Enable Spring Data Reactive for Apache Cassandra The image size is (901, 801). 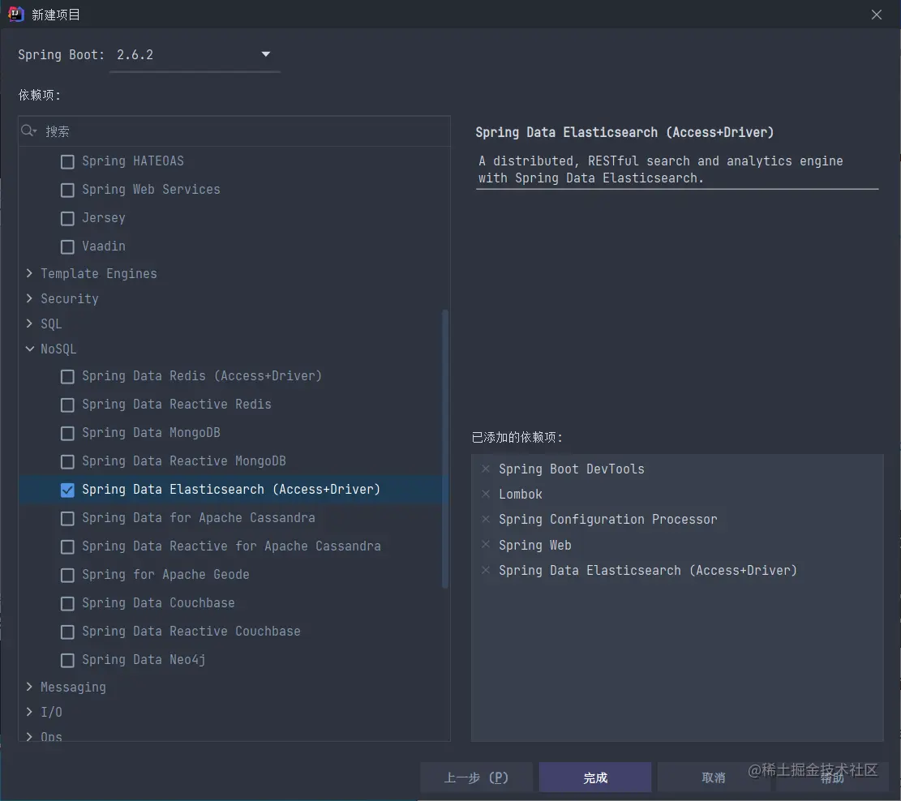tap(67, 546)
